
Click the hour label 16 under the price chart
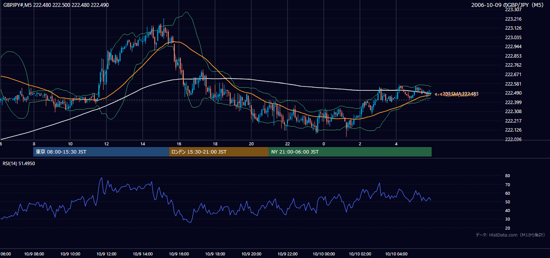tap(179, 144)
